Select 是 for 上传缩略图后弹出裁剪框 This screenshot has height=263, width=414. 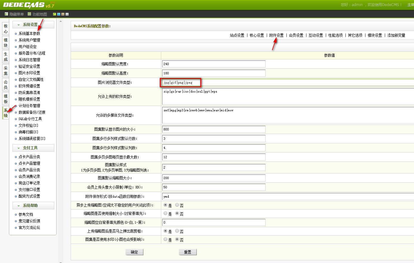pos(165,231)
